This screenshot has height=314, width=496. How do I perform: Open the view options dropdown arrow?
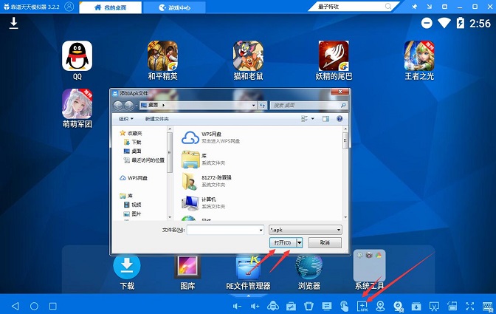[313, 119]
